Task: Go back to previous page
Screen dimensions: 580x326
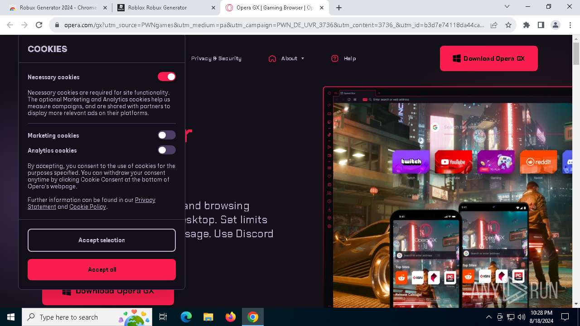Action: pyautogui.click(x=10, y=25)
